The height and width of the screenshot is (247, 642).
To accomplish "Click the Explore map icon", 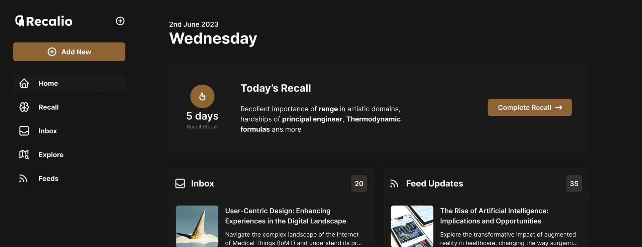I will (24, 154).
